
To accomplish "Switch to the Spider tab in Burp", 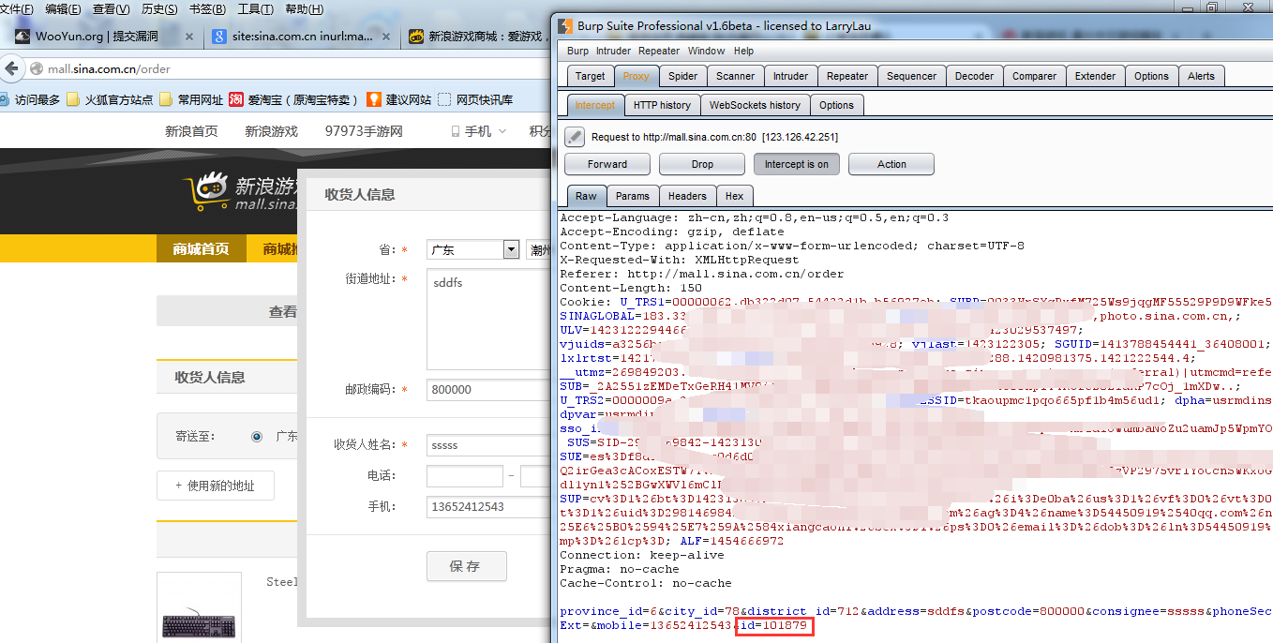I will 682,76.
